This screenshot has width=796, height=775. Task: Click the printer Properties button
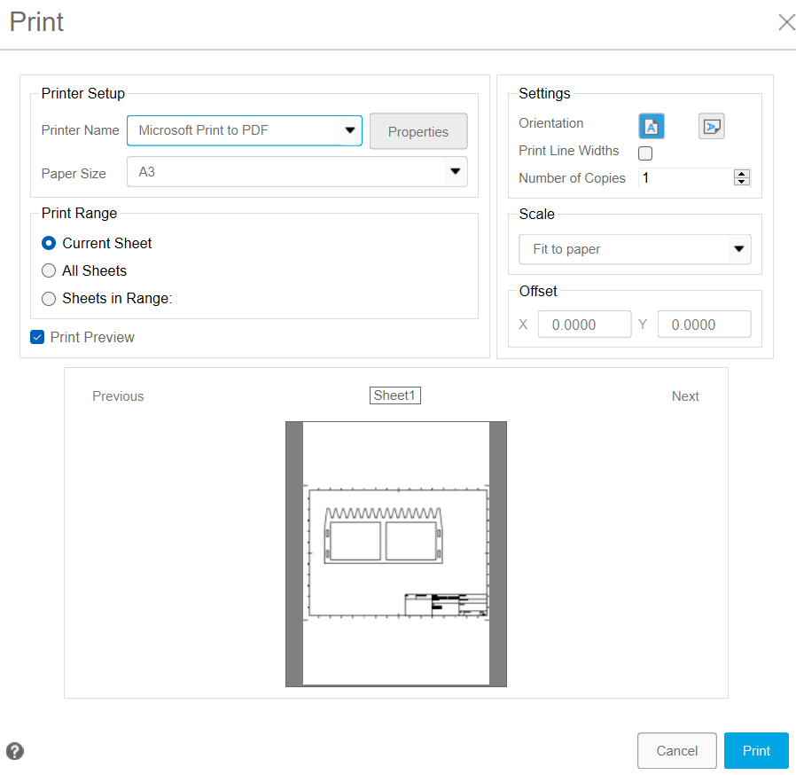418,131
